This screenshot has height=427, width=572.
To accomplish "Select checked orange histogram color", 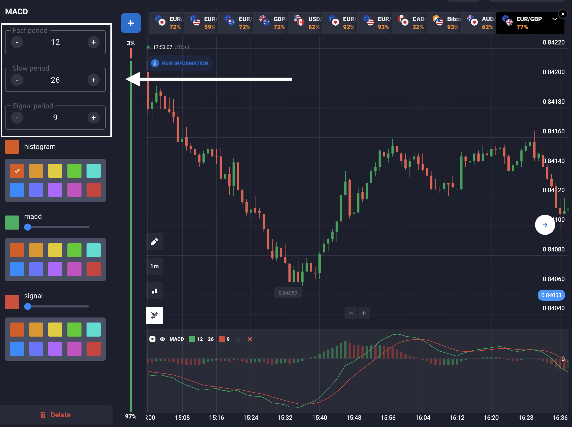I will click(17, 171).
